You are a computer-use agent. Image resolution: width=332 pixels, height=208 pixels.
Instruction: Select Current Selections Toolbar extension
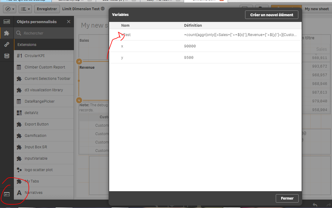[x=44, y=79]
